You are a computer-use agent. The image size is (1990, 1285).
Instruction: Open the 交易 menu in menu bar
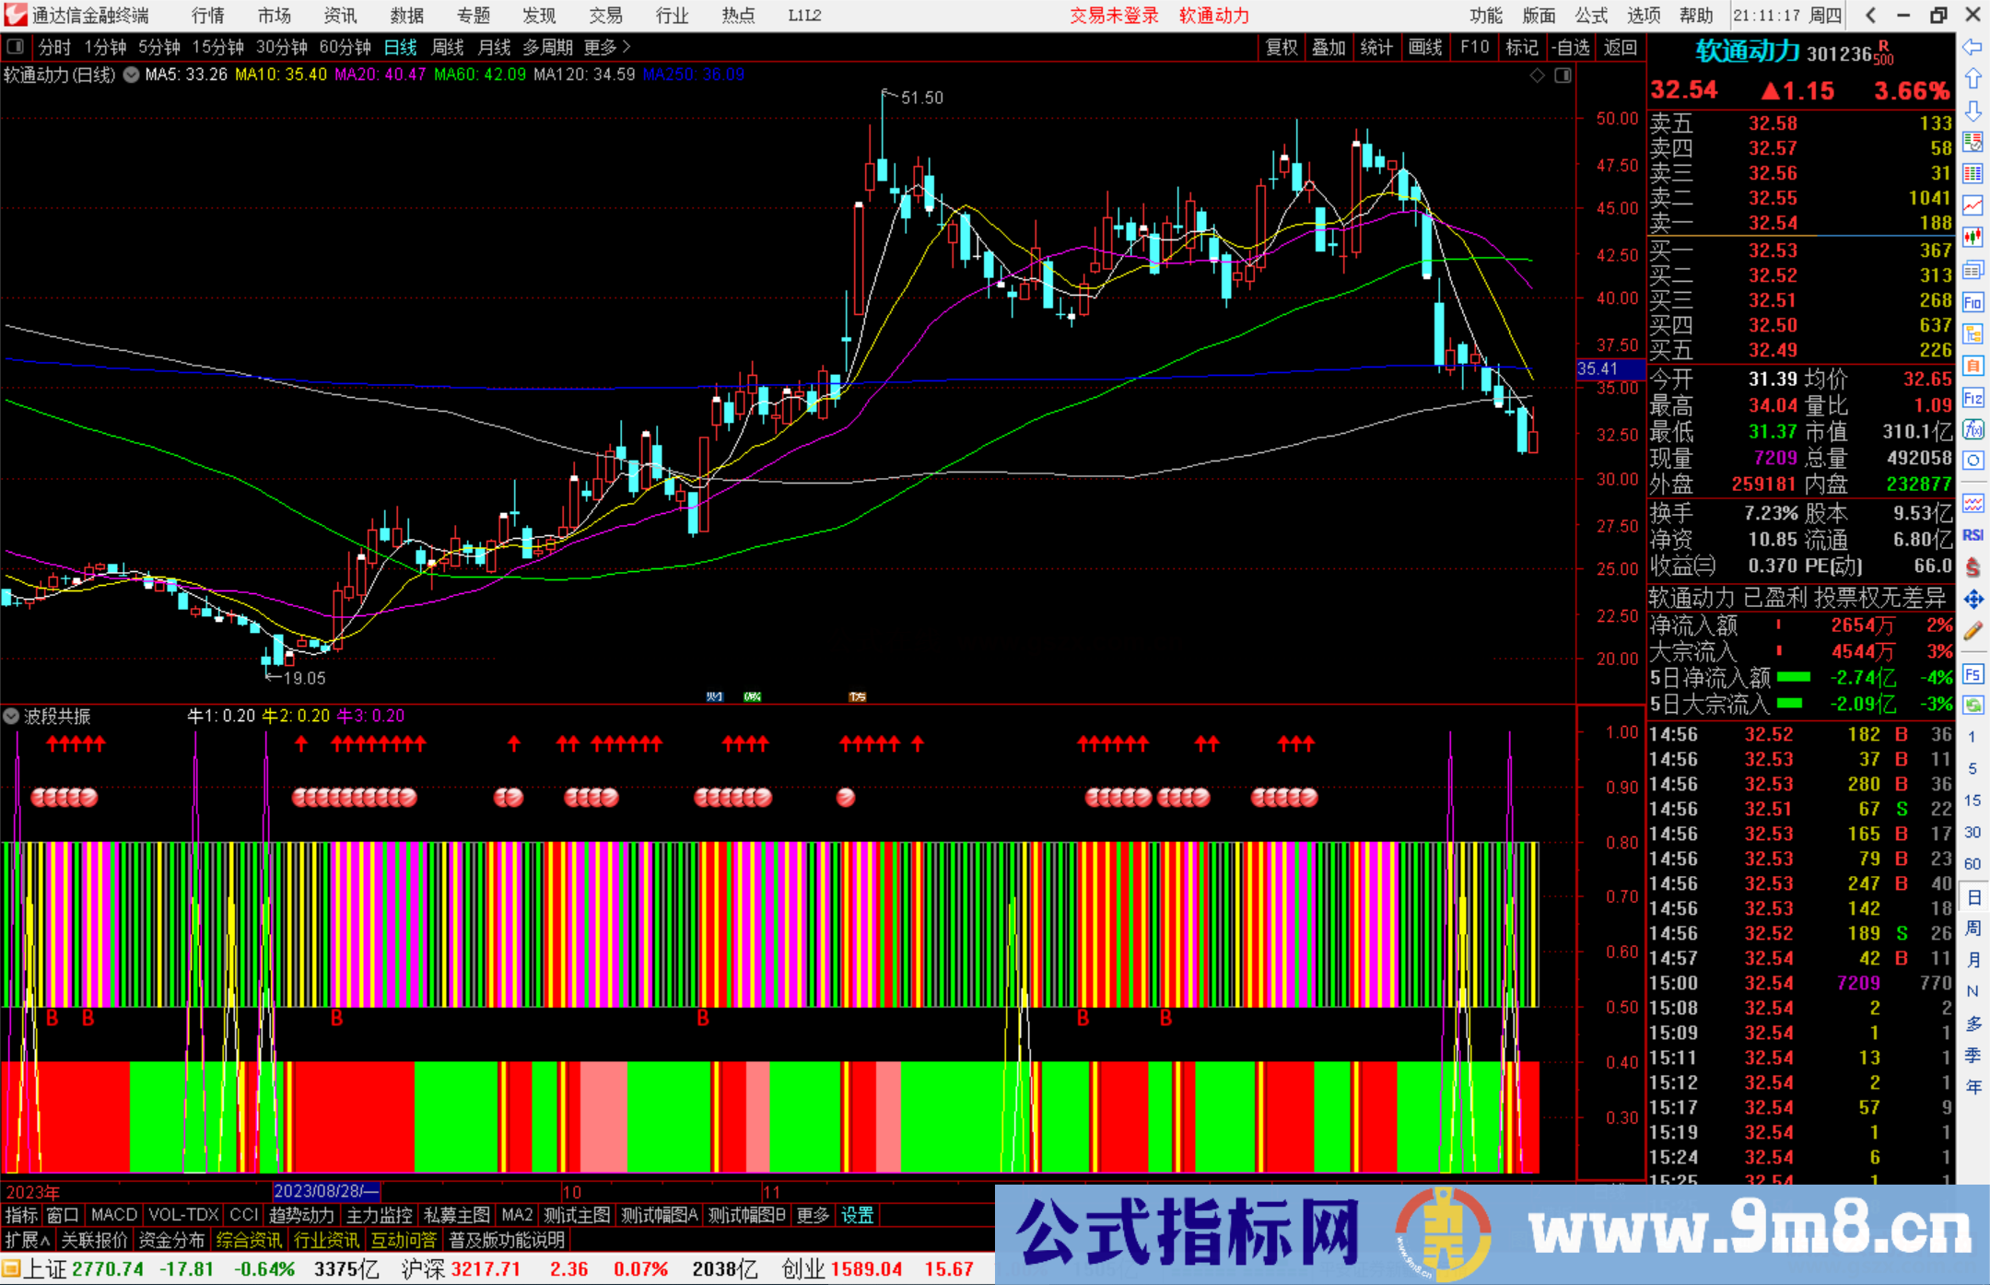pos(604,15)
